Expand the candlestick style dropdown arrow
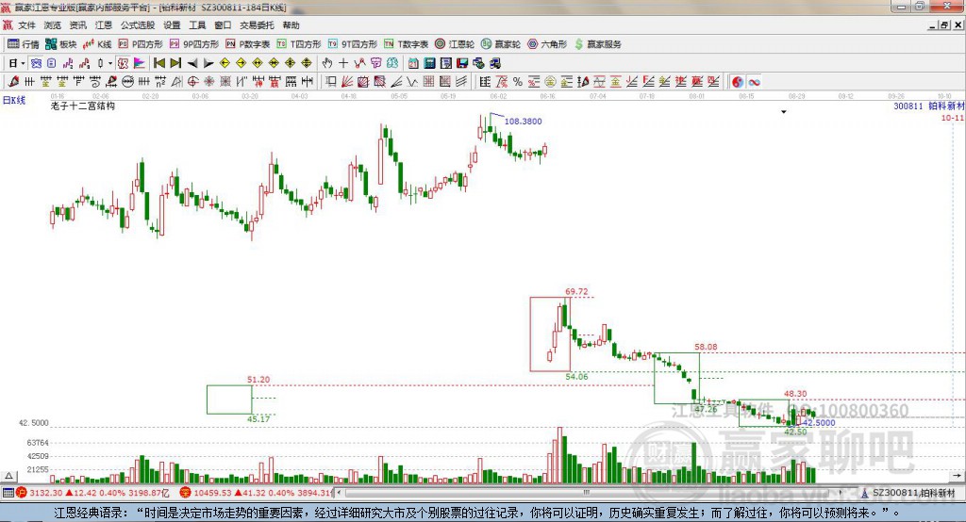This screenshot has height=522, width=966. pyautogui.click(x=110, y=63)
